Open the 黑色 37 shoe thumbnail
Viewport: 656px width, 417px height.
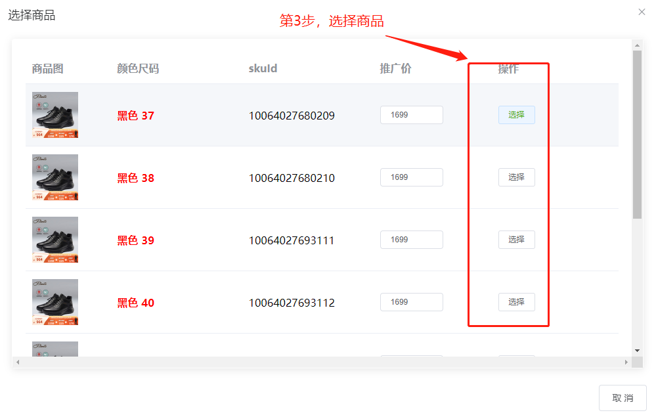tap(55, 115)
